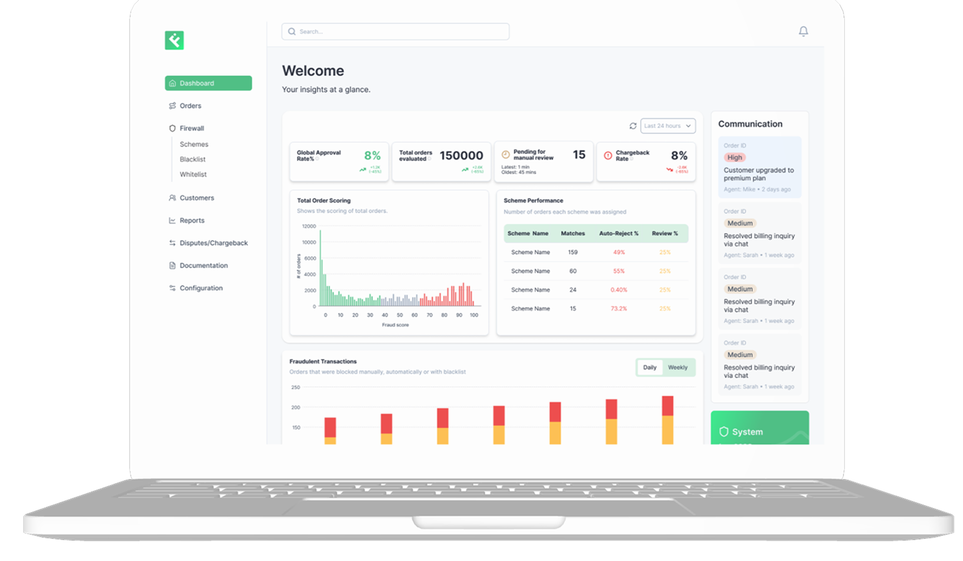Image resolution: width=963 pixels, height=561 pixels.
Task: Open Configuration settings
Action: click(x=201, y=288)
